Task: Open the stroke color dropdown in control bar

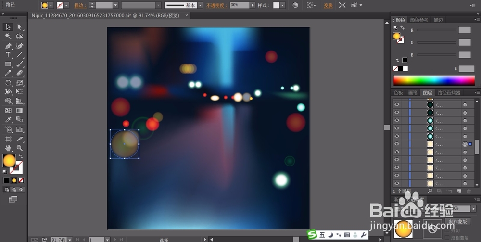Action: pyautogui.click(x=66, y=5)
